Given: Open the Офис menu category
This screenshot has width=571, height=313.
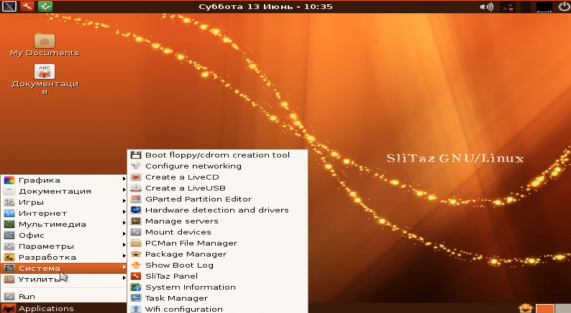Looking at the screenshot, I should tap(64, 235).
